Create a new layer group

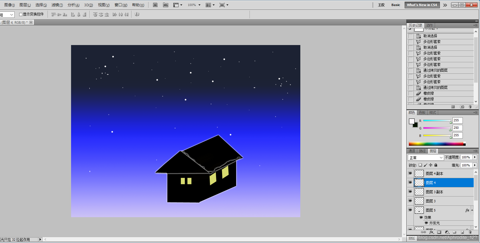pos(454,232)
